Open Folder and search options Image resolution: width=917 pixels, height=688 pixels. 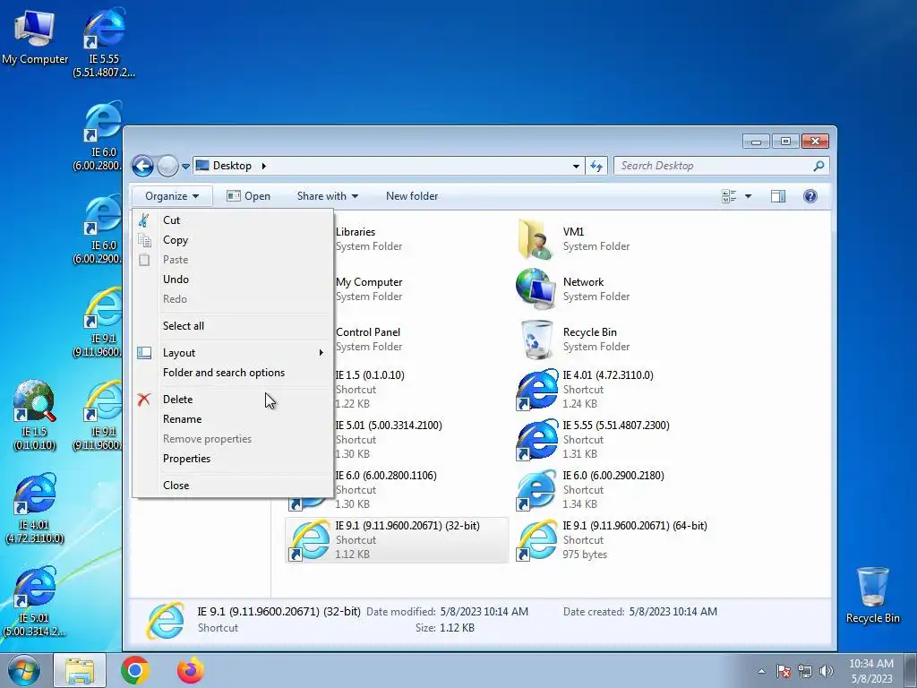click(233, 373)
